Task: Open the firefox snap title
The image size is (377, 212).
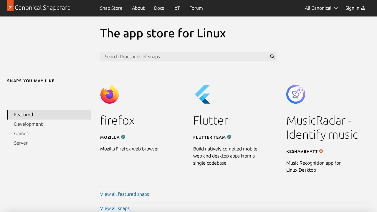Action: [117, 120]
